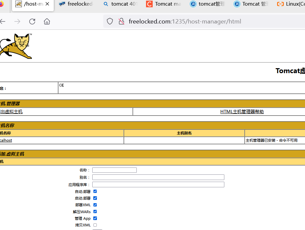Open the tomcat管理 tab
305x230 pixels.
[x=207, y=4]
